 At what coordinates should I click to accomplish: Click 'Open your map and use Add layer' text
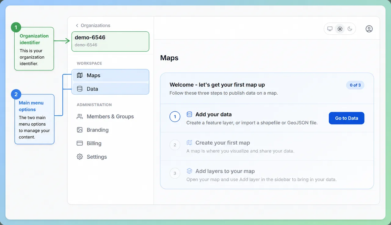tap(261, 179)
